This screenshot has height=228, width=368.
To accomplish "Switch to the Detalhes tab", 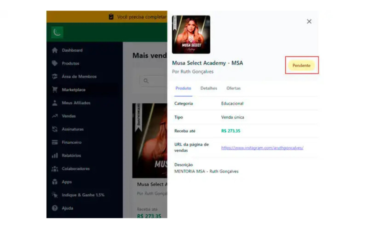I will [x=209, y=88].
